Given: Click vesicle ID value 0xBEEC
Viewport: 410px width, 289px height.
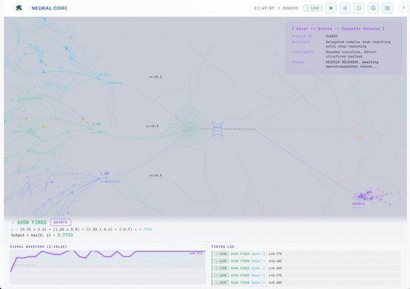Looking at the screenshot, I should point(332,36).
